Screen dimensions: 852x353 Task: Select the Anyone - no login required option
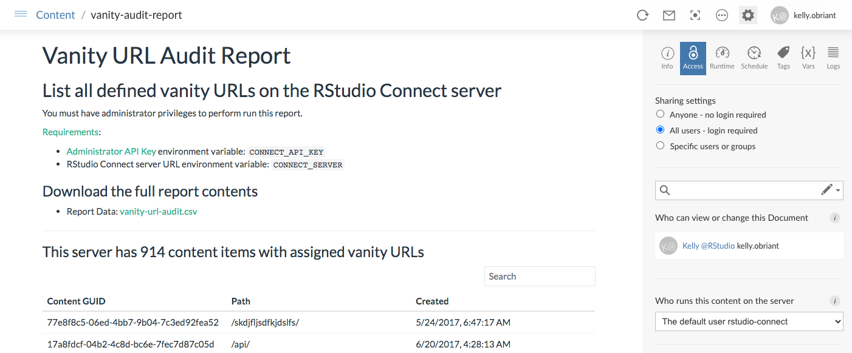click(x=660, y=113)
